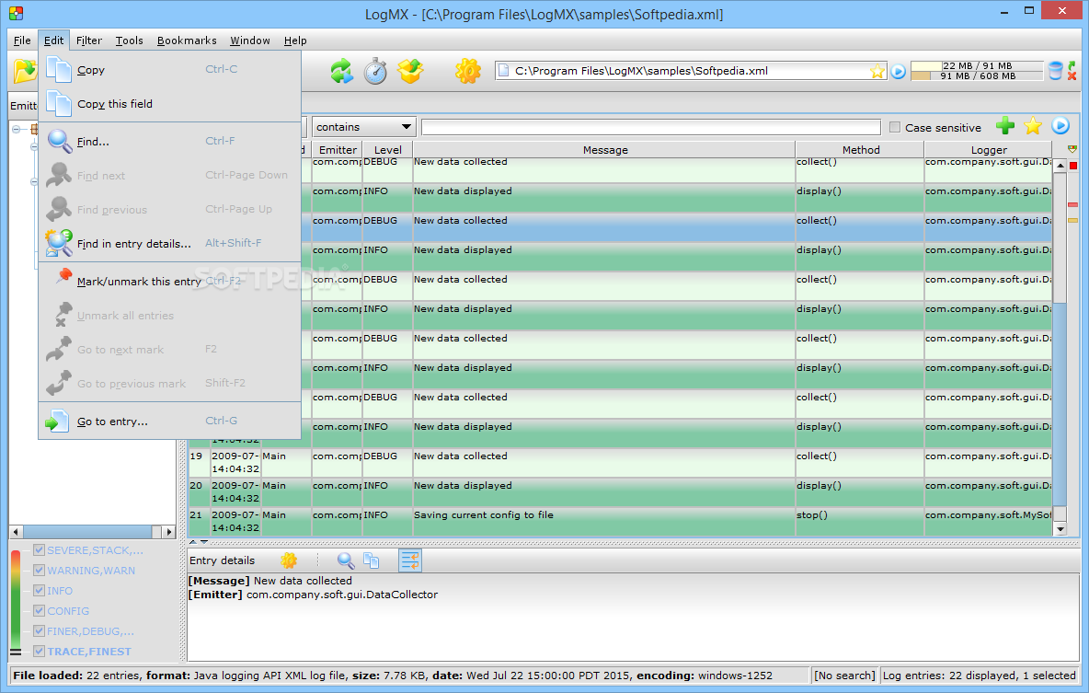Click the top memory usage bar showing 22 MB / 91 MB

click(x=977, y=66)
